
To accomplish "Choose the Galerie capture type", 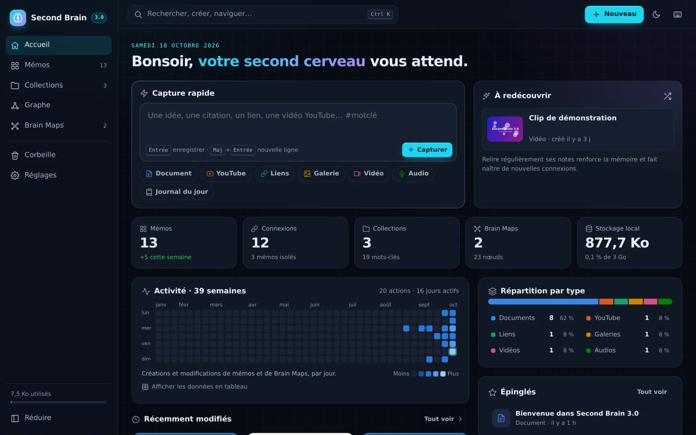I will pos(321,174).
